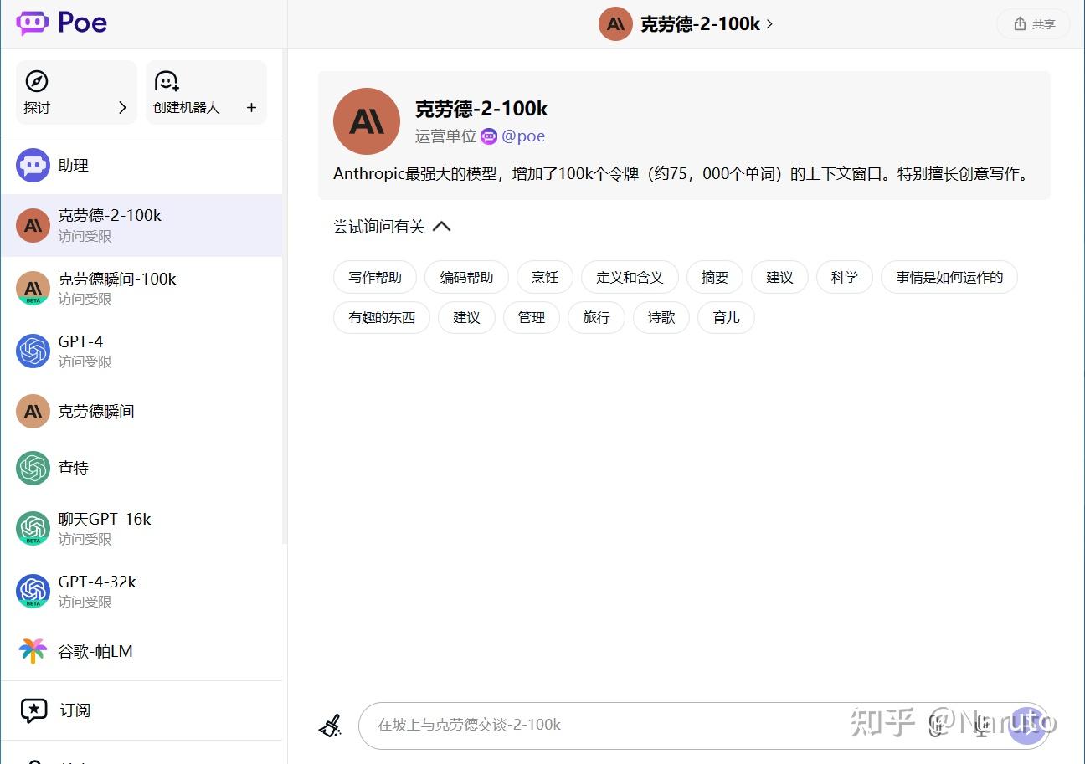Click the 共享 share button
The image size is (1085, 764).
(1033, 23)
